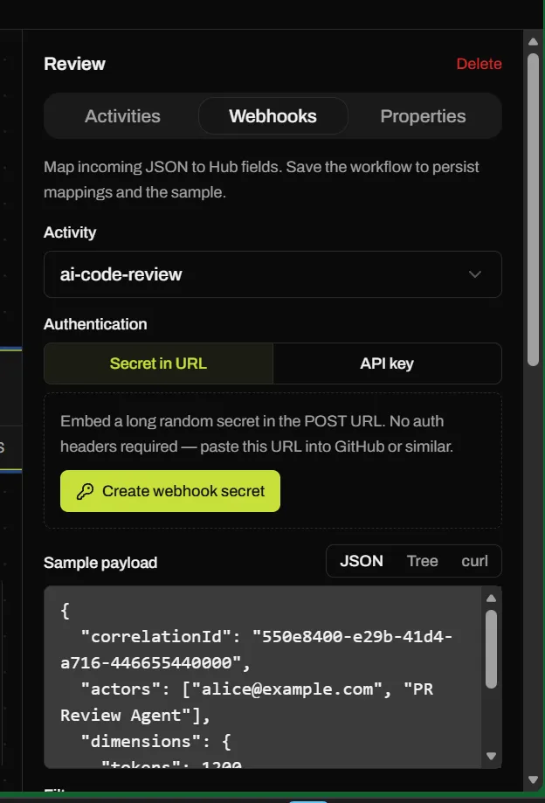Show sample payload as JSON

[x=362, y=561]
